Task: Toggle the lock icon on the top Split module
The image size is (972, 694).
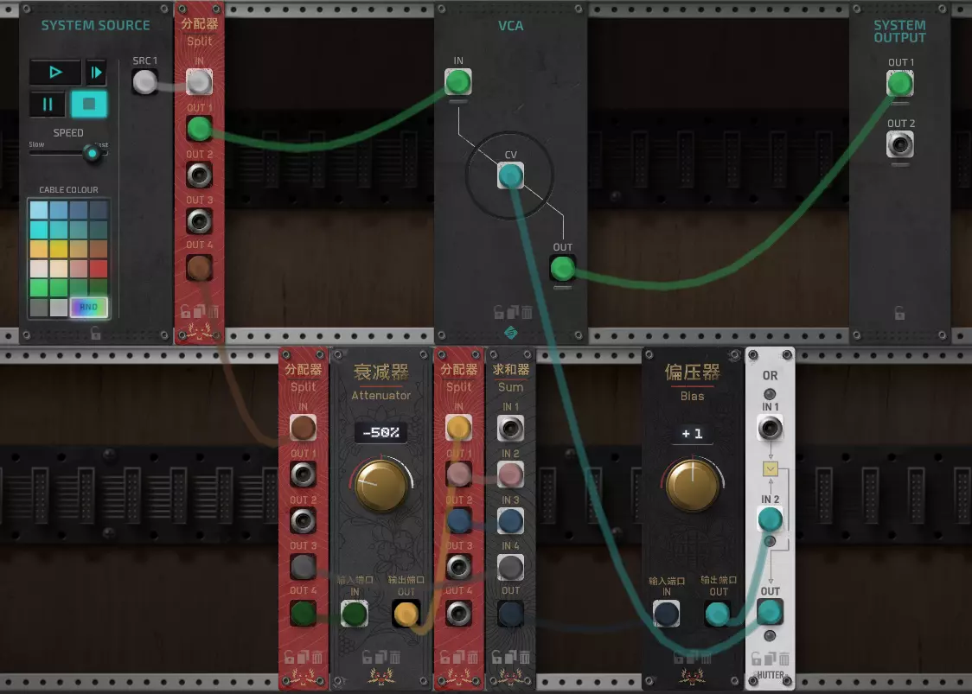Action: pyautogui.click(x=185, y=311)
